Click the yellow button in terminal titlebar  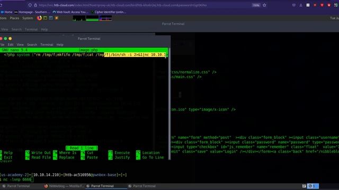(10, 39)
